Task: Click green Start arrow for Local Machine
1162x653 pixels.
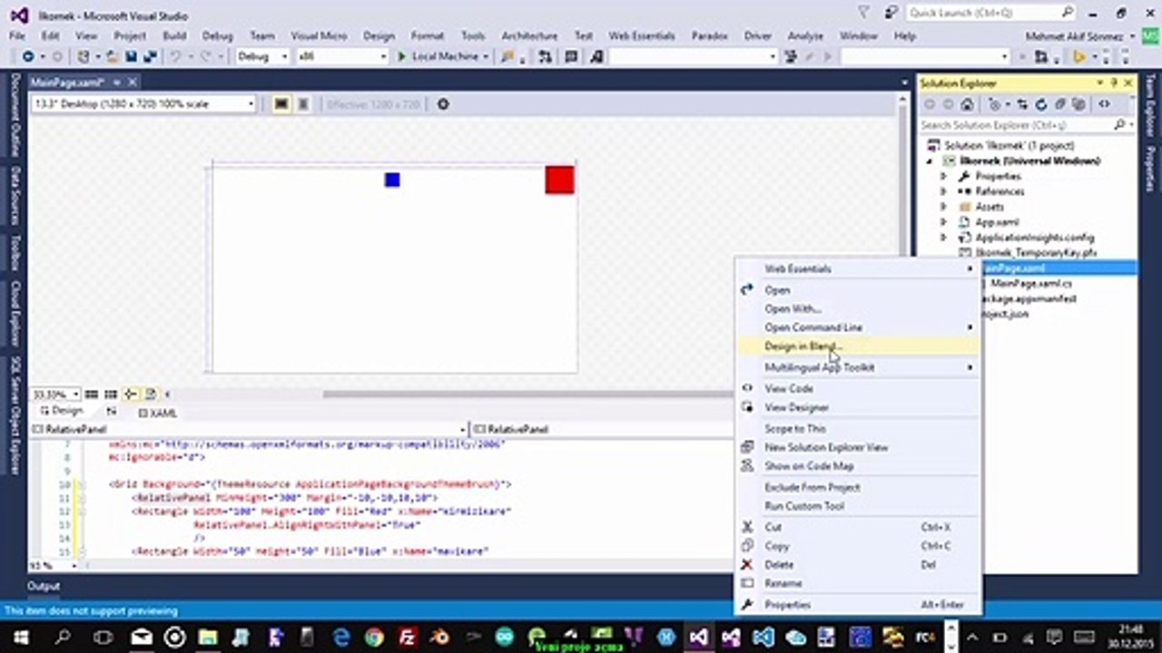Action: click(402, 56)
